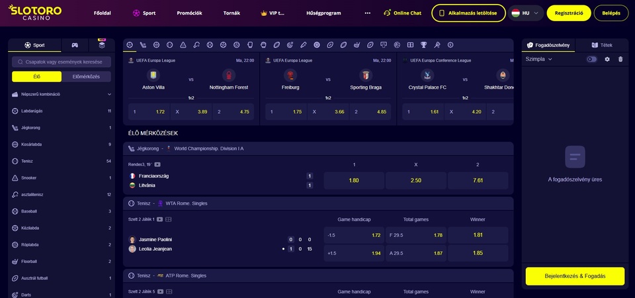Select the soccer ball icon in sports toolbar
This screenshot has width=635, height=298.
click(x=130, y=45)
